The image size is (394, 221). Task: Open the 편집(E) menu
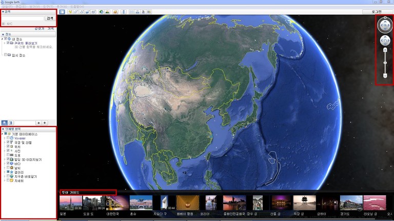coord(21,7)
